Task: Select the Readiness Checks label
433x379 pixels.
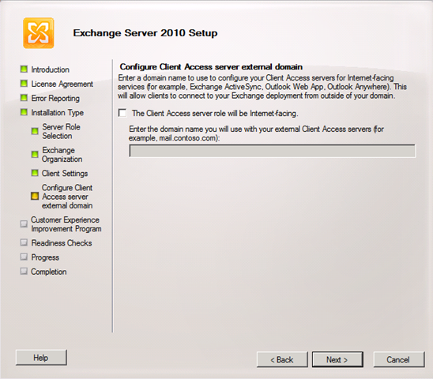Action: click(62, 243)
